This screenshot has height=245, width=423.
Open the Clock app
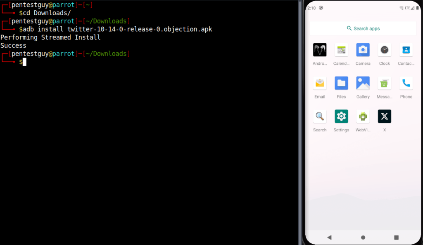[x=385, y=50]
